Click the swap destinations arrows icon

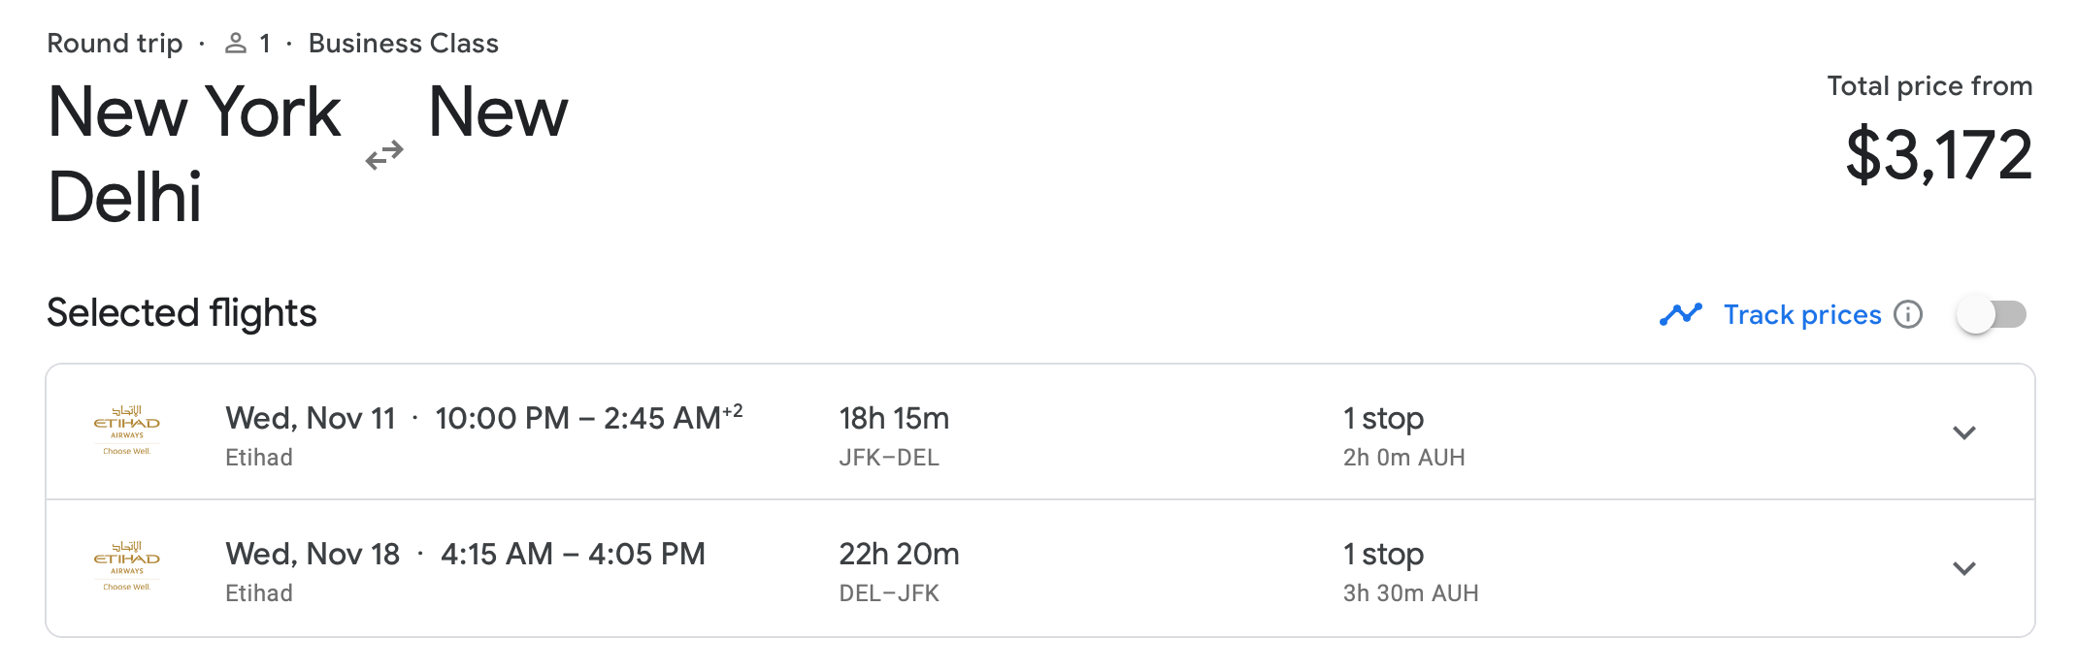[384, 151]
